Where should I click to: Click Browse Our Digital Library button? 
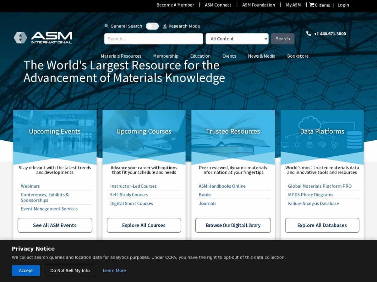pos(233,225)
